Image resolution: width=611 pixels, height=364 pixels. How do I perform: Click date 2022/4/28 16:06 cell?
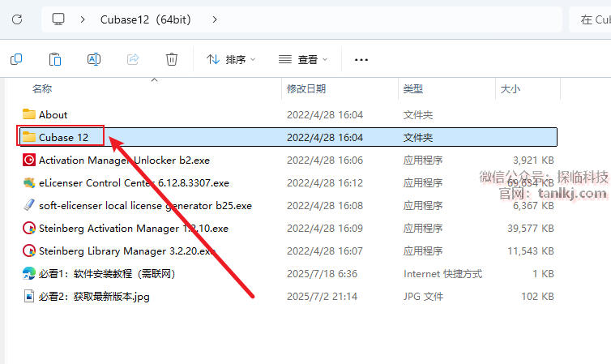(325, 161)
